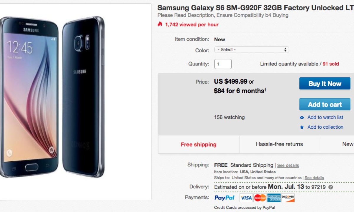Open the Color select dropdown
This screenshot has width=354, height=212.
pos(252,50)
